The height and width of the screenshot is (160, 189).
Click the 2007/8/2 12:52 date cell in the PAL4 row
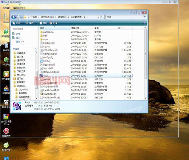(x=79, y=76)
